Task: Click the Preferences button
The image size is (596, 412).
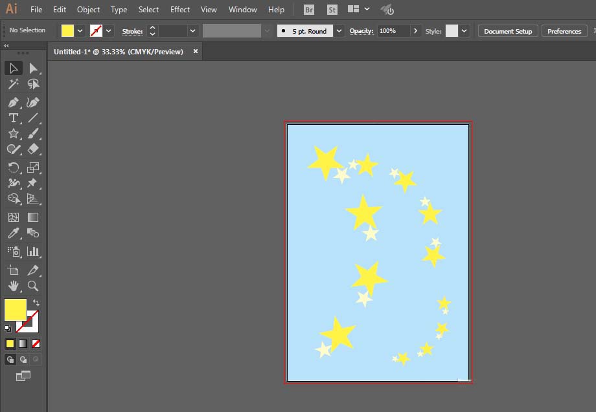Action: 564,31
